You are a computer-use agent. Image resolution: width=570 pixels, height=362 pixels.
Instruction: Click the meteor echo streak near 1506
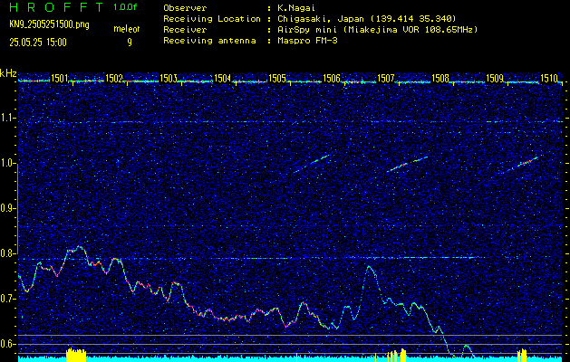click(312, 164)
